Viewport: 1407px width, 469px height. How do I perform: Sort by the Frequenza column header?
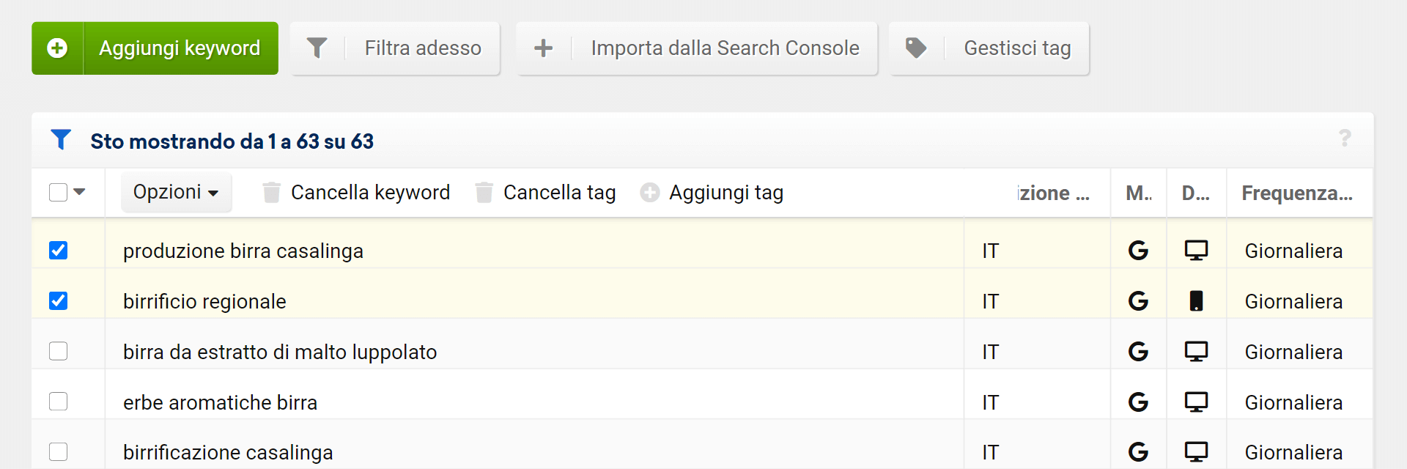1296,193
